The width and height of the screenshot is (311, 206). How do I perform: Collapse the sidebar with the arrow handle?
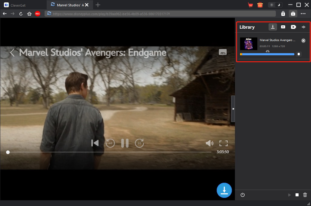(x=233, y=108)
